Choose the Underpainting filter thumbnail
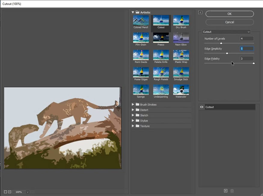Viewport: 263px width, 196px height. (x=161, y=90)
